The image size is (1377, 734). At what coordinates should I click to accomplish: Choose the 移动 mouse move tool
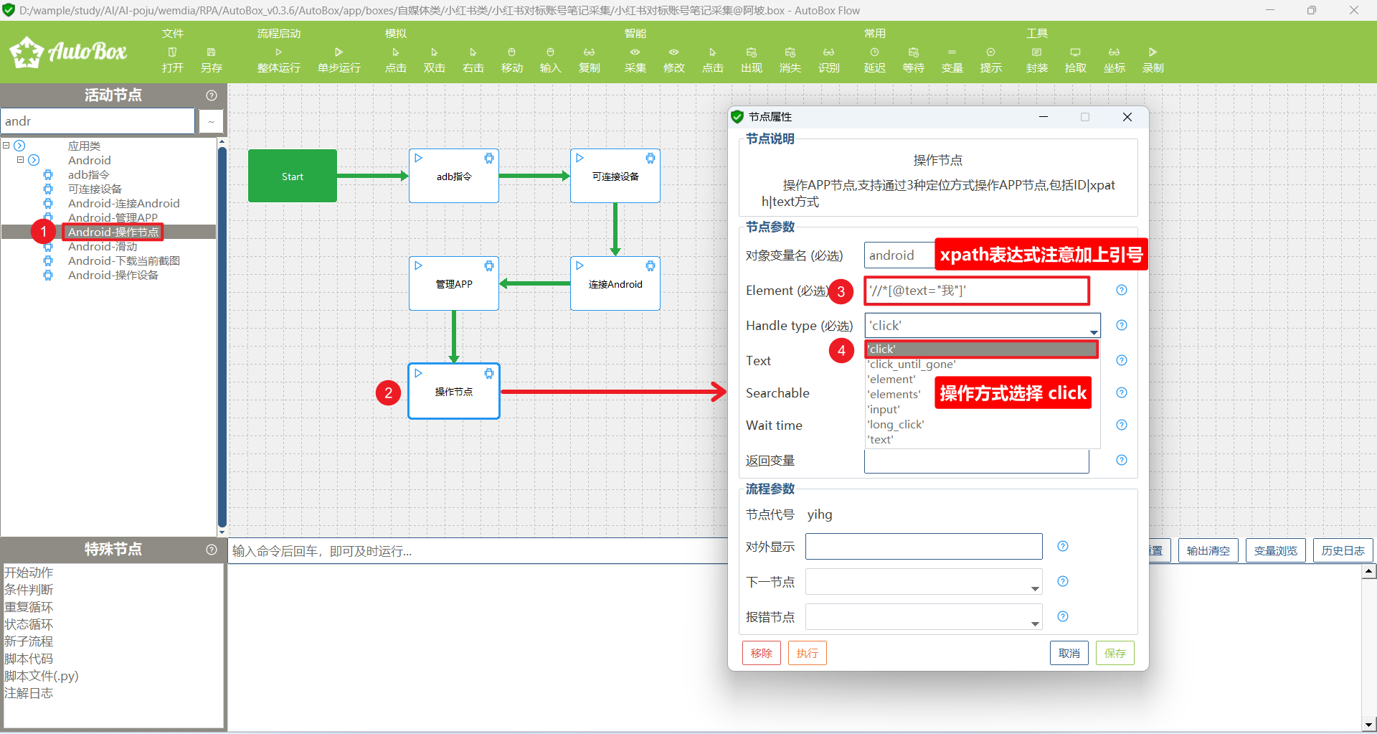pyautogui.click(x=511, y=60)
